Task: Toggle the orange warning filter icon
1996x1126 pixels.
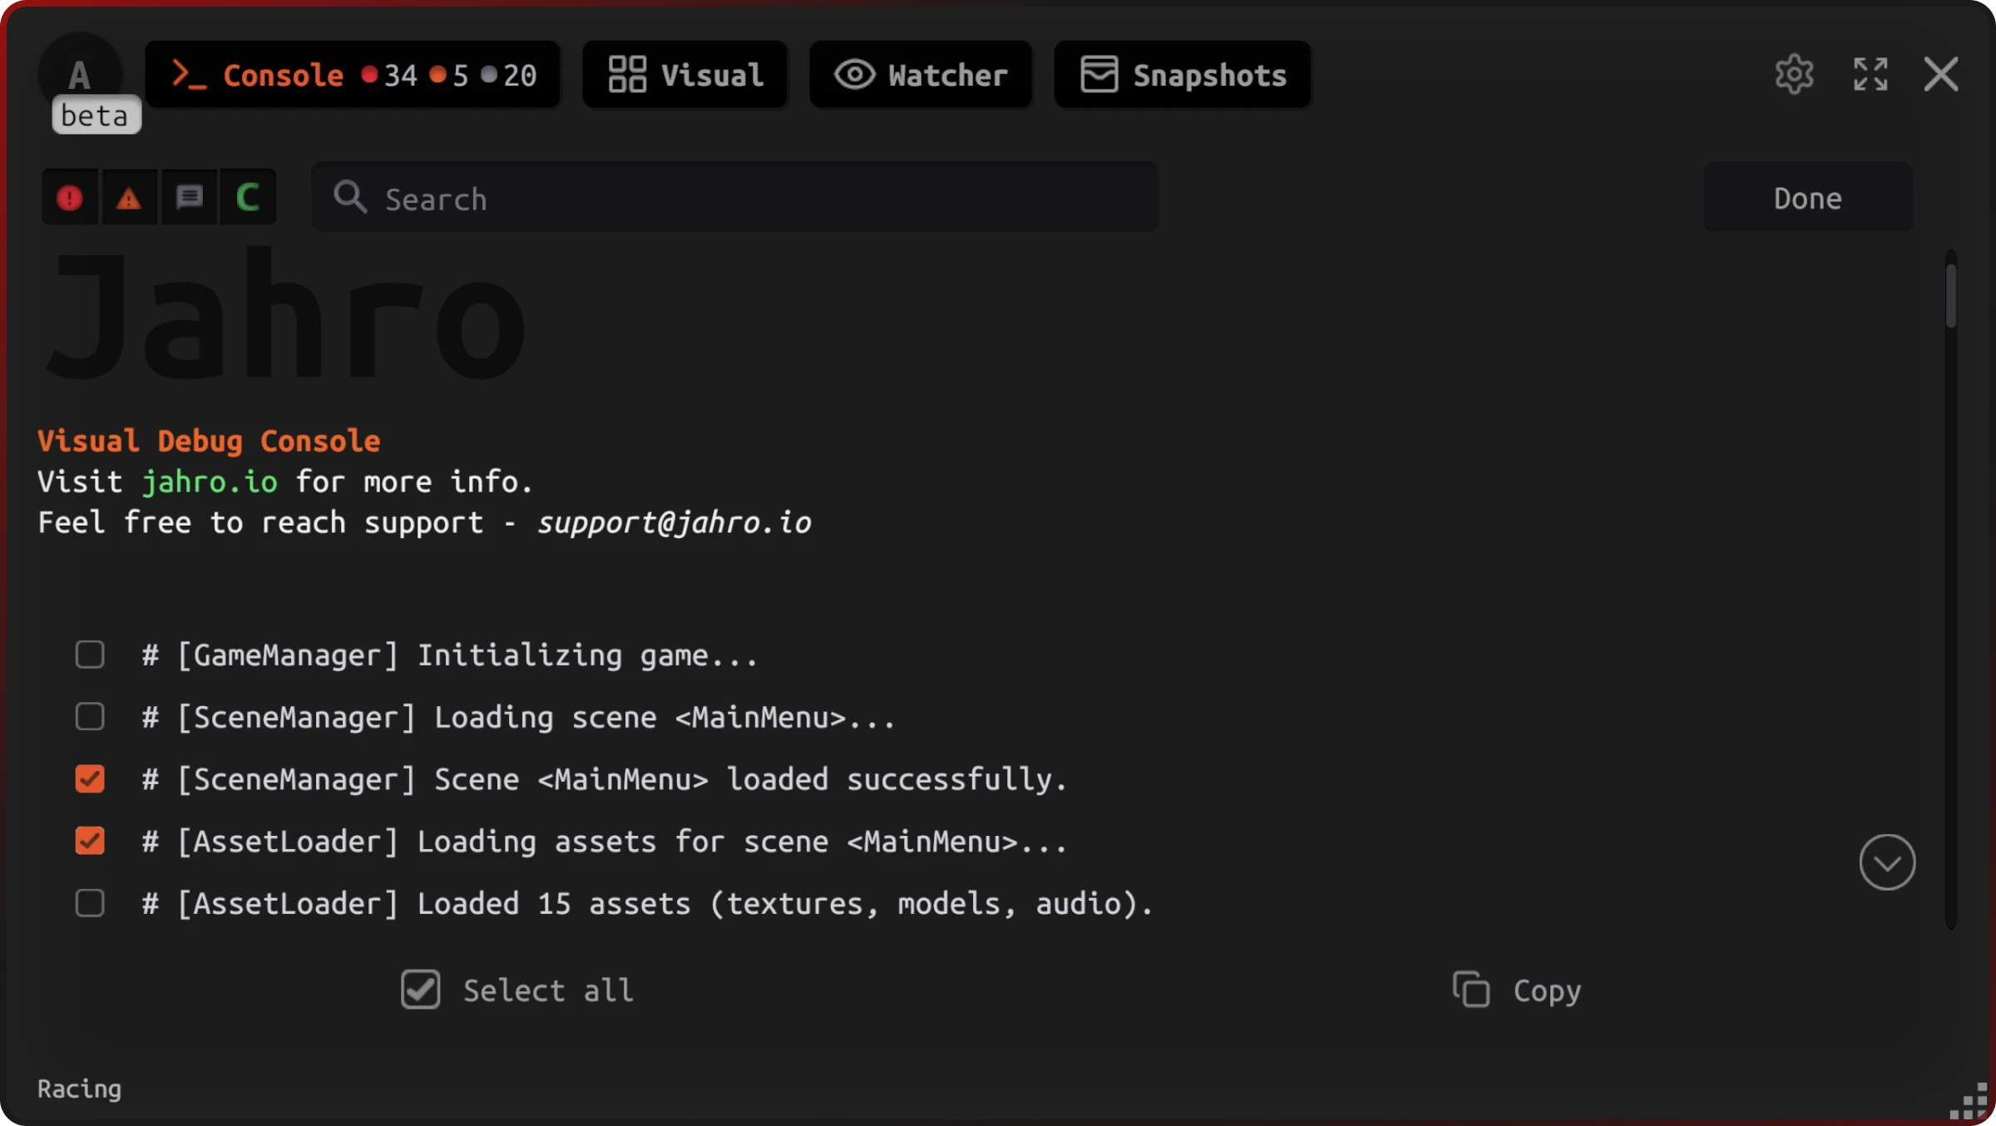Action: 129,198
